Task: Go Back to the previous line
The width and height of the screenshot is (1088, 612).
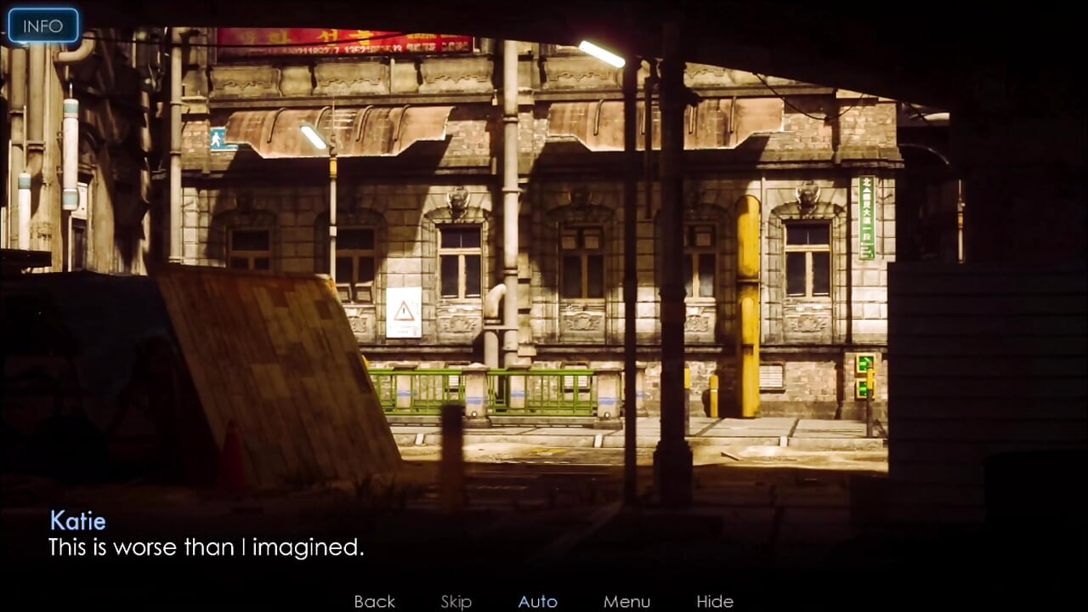Action: [375, 601]
